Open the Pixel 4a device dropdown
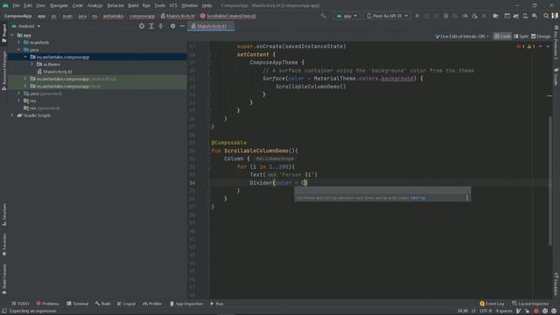The height and width of the screenshot is (315, 560). 387,16
